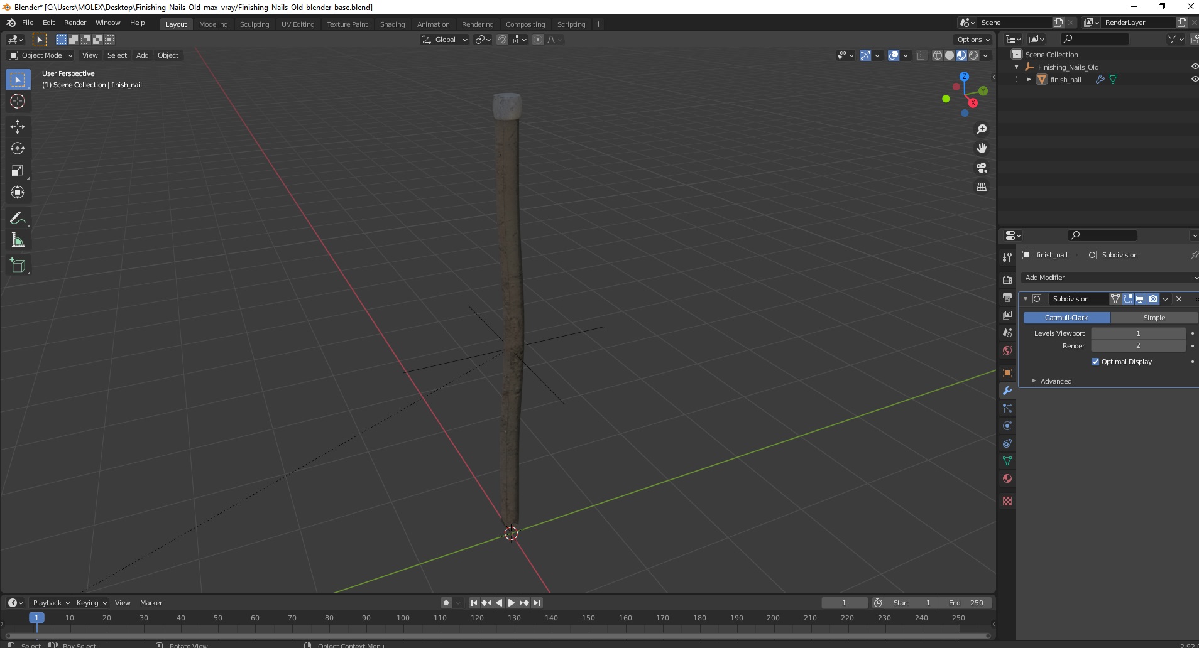Open the Object Mode dropdown
Screen dimensions: 1199x648
[x=41, y=55]
